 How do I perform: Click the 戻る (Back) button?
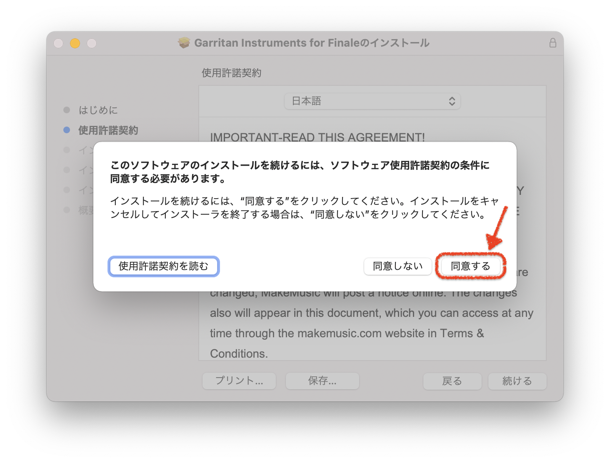coord(452,381)
